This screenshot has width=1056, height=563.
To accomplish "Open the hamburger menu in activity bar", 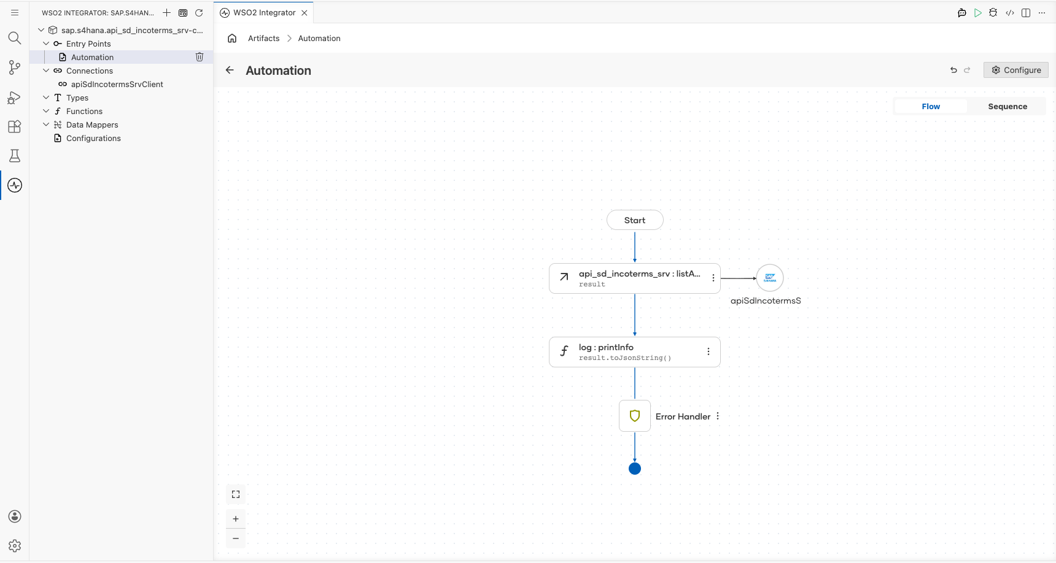I will (x=15, y=12).
